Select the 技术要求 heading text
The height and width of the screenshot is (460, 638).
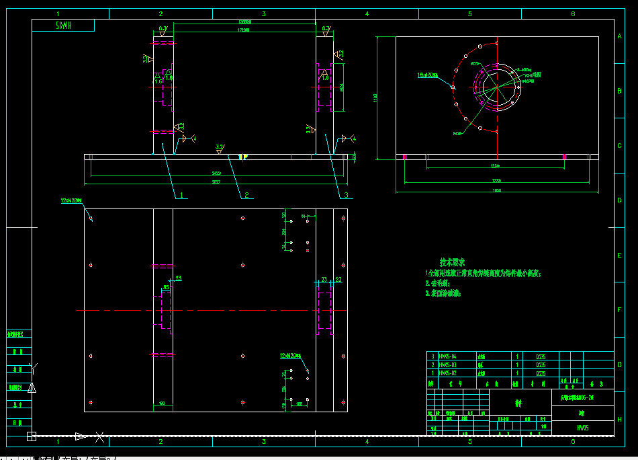pyautogui.click(x=452, y=262)
